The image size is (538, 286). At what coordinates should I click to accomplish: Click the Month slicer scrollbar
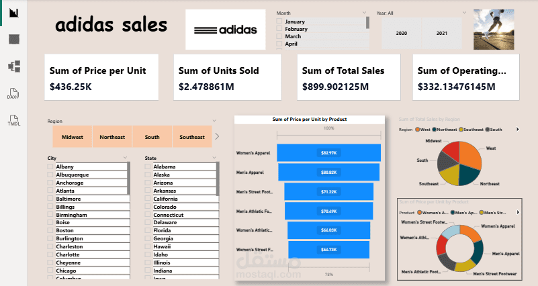367,23
